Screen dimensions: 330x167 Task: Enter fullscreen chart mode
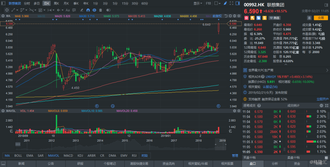coord(232,3)
